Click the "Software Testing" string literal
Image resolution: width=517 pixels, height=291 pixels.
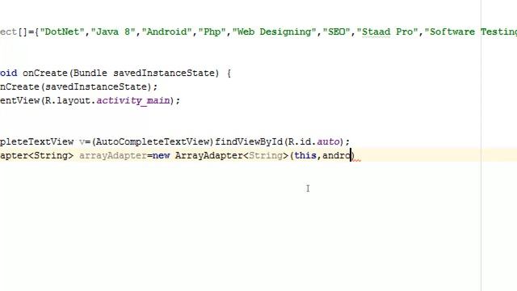471,32
